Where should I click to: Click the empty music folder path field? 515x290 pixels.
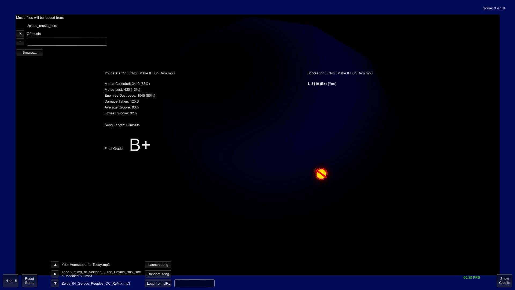point(67,42)
